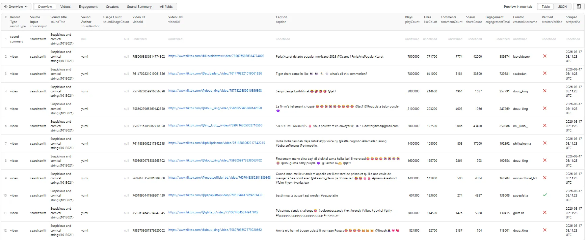Click the red X verified icon for im__ludo__
This screenshot has height=240, width=588.
coord(544,126)
